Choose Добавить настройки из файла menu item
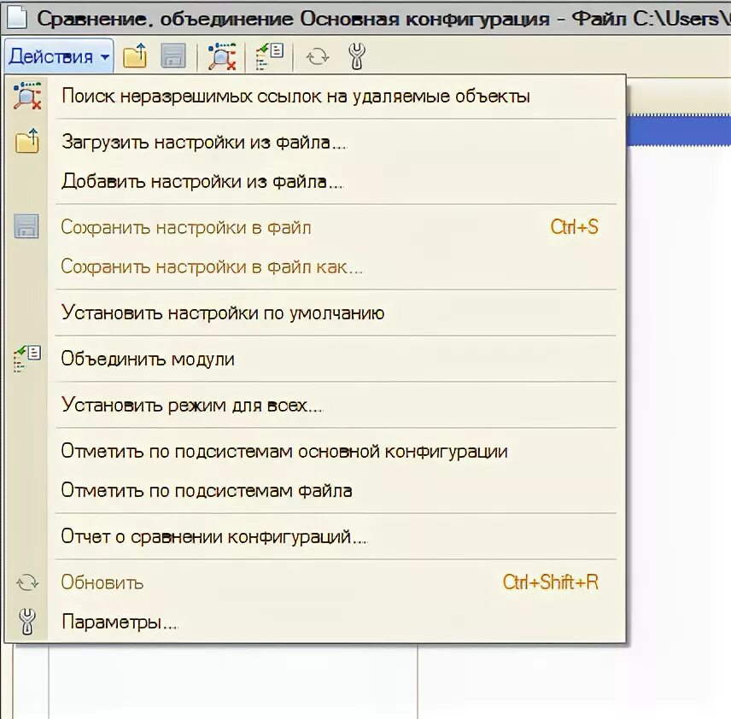Image resolution: width=731 pixels, height=719 pixels. [315, 181]
